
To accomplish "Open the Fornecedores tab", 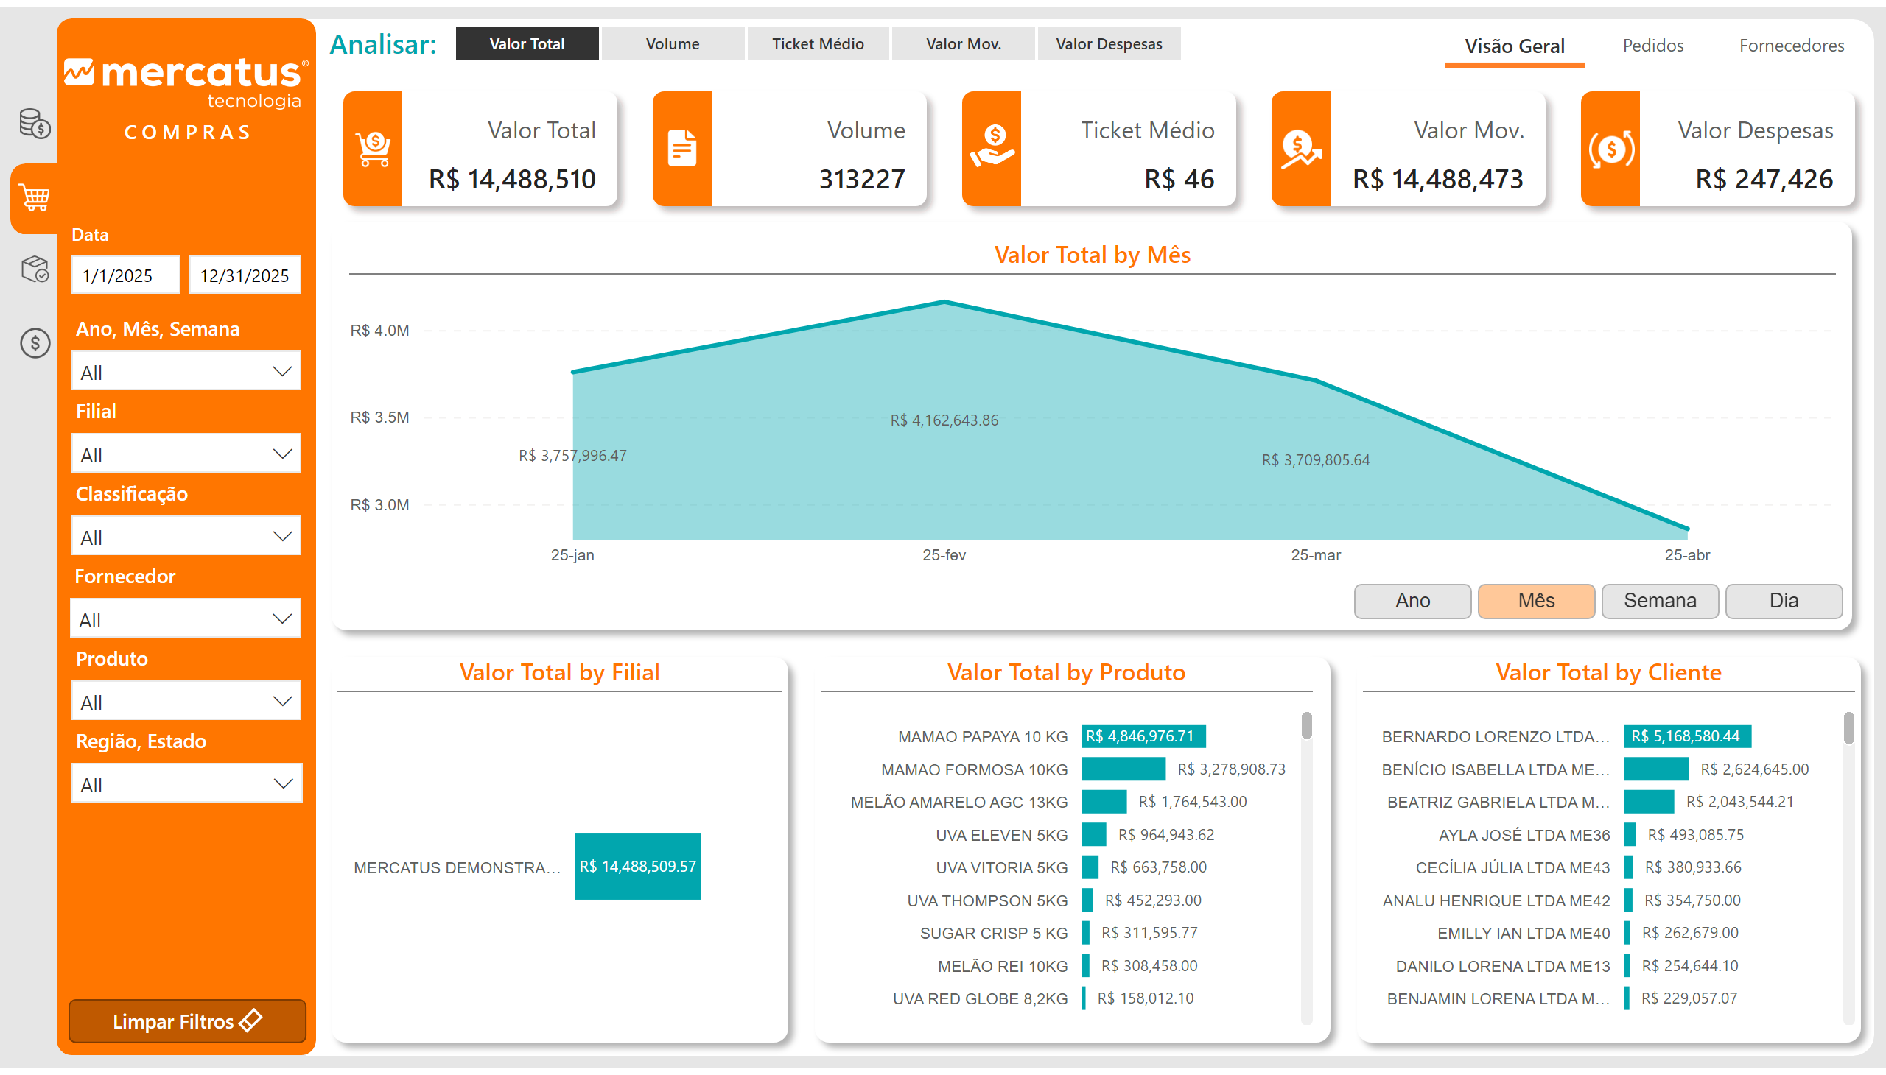I will [x=1791, y=46].
